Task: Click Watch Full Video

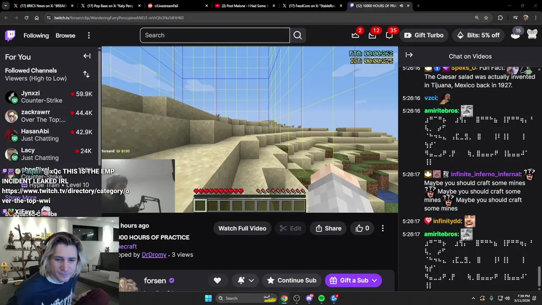Action: 242,228
